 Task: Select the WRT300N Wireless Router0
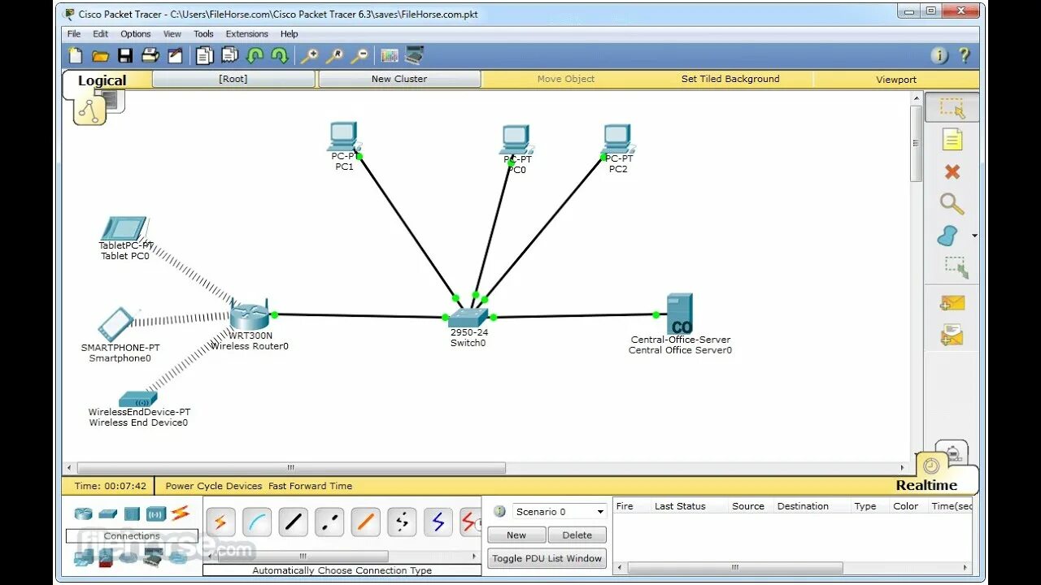249,314
